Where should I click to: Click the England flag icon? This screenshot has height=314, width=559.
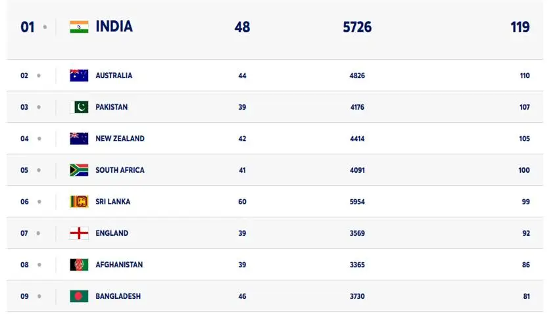pos(79,233)
